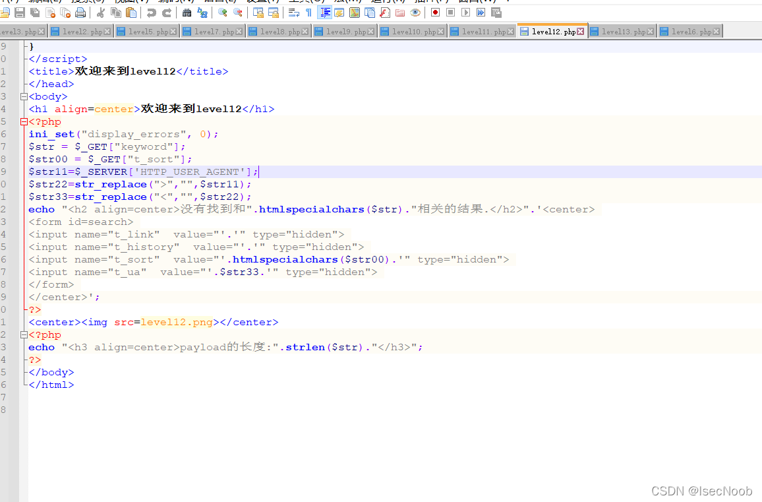Zoom out of the editor text

[238, 12]
